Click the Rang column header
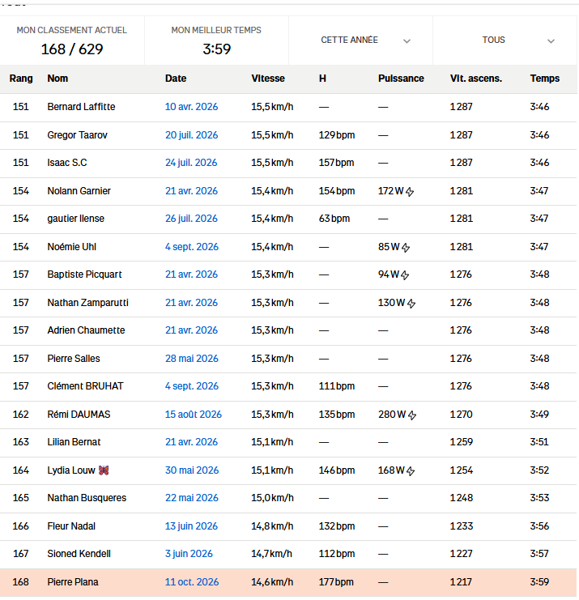Image resolution: width=579 pixels, height=600 pixels. coord(21,79)
